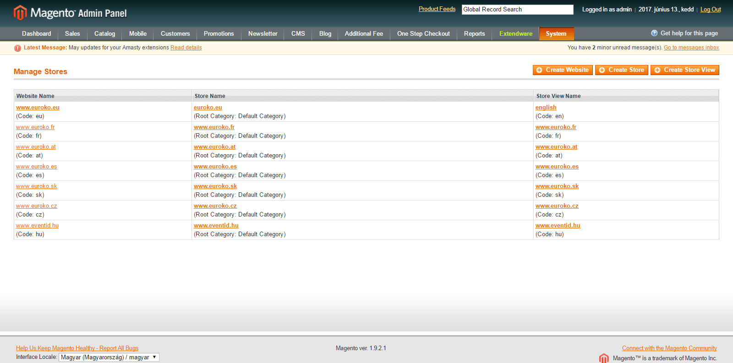
Task: Open the euroko.eu store
Action: [208, 108]
